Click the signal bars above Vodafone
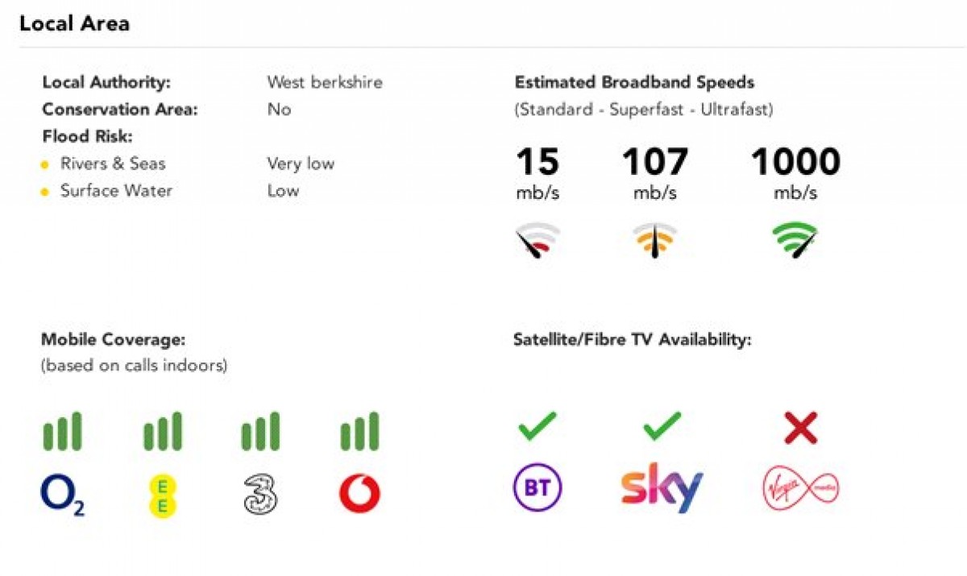 click(x=359, y=431)
